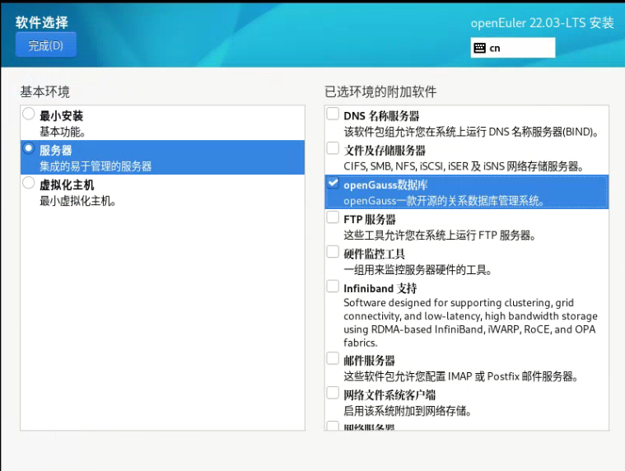Image resolution: width=625 pixels, height=471 pixels.
Task: Click the 服务器 environment title
Action: click(56, 150)
